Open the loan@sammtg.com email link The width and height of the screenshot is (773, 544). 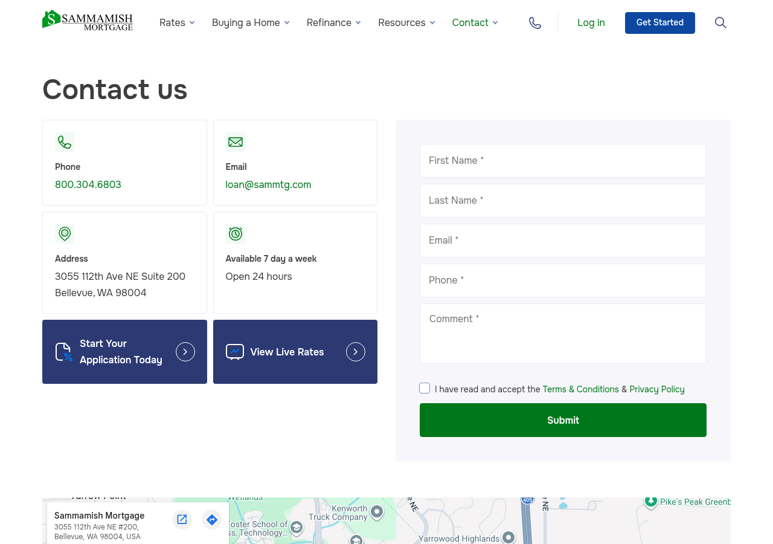(x=268, y=184)
